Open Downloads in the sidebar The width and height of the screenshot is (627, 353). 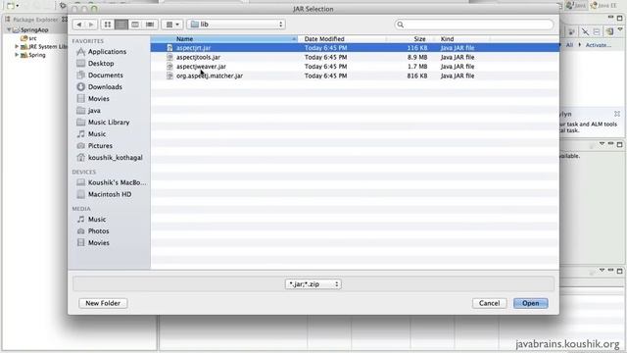click(x=105, y=87)
